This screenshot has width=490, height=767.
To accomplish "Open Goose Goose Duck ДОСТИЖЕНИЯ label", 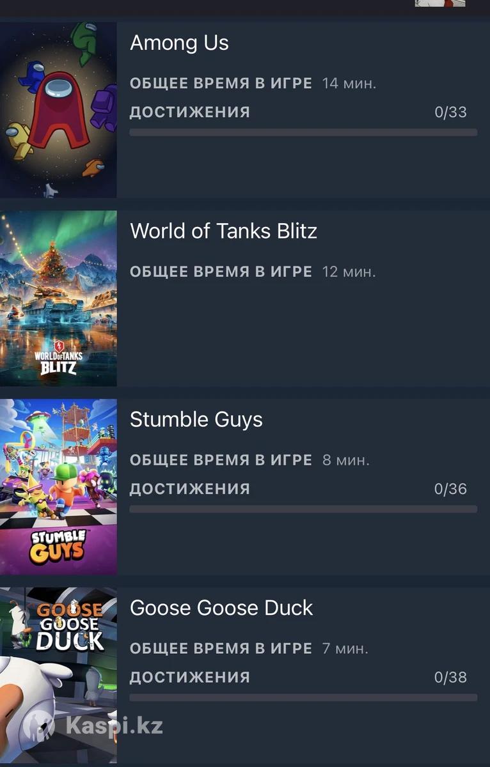I will tap(190, 678).
